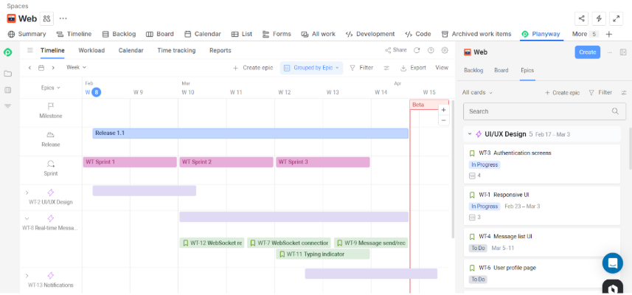Click the share icon in top right header
This screenshot has width=632, height=295.
[x=581, y=18]
